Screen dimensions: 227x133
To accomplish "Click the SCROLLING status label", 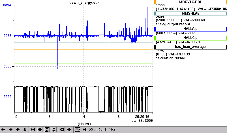I will [102, 130].
